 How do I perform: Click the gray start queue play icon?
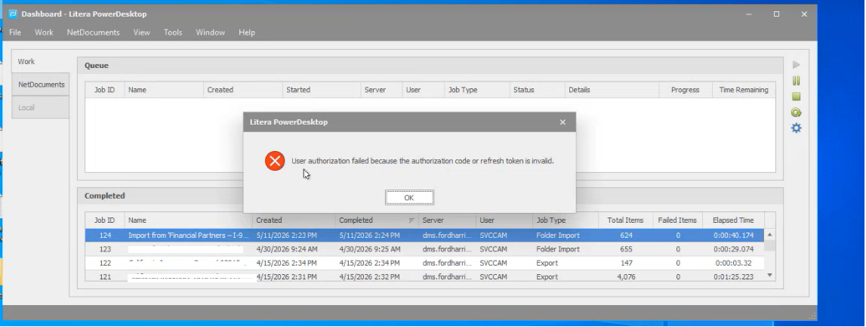pos(796,65)
